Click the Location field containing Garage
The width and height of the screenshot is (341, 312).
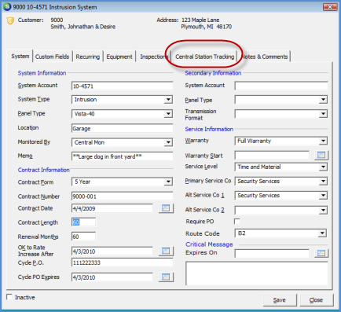coord(122,128)
